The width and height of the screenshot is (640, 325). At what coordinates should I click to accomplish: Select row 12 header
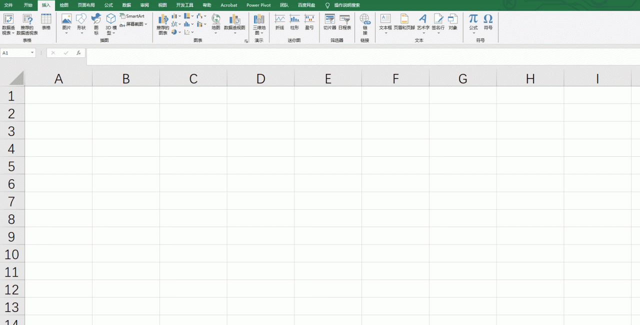coord(12,289)
